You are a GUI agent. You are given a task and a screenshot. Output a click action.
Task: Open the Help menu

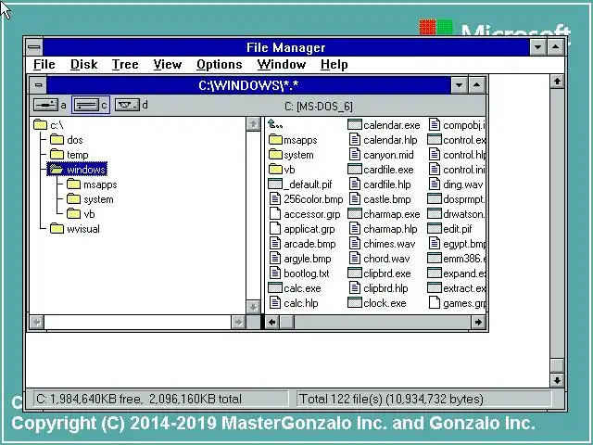(x=334, y=64)
